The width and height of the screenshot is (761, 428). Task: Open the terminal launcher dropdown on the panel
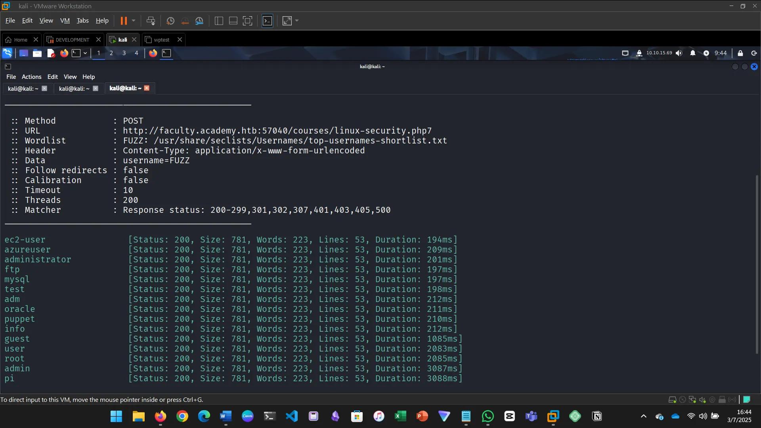point(85,53)
